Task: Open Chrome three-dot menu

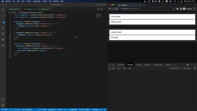Action: [195, 9]
